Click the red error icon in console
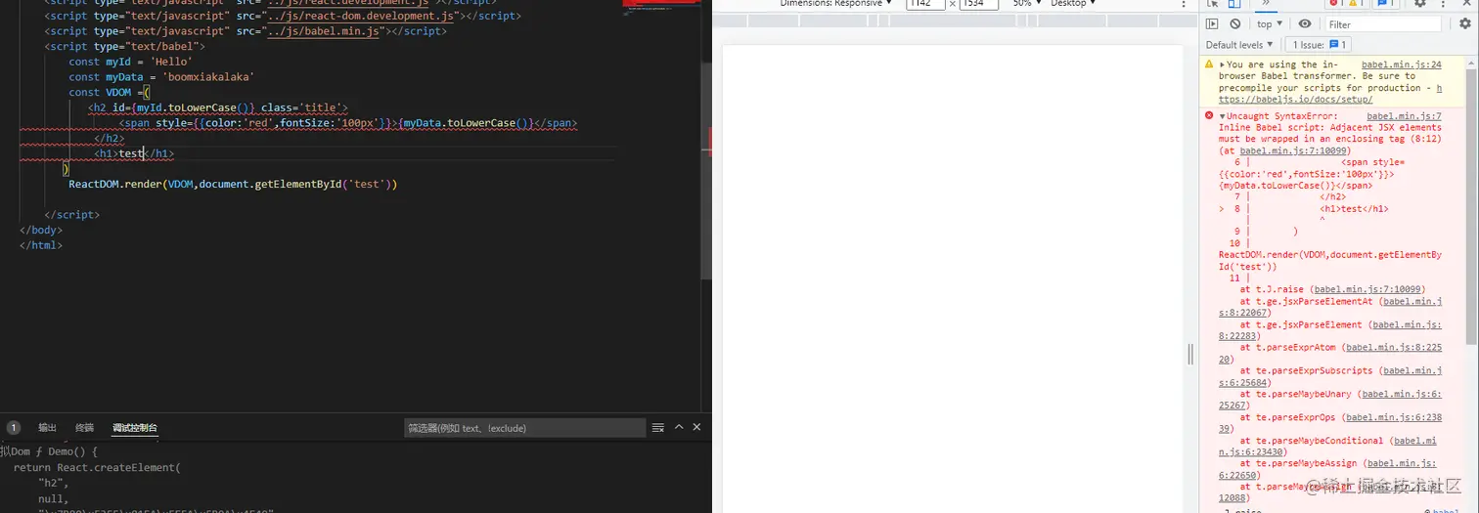Screen dimensions: 1479x513 tap(1209, 116)
